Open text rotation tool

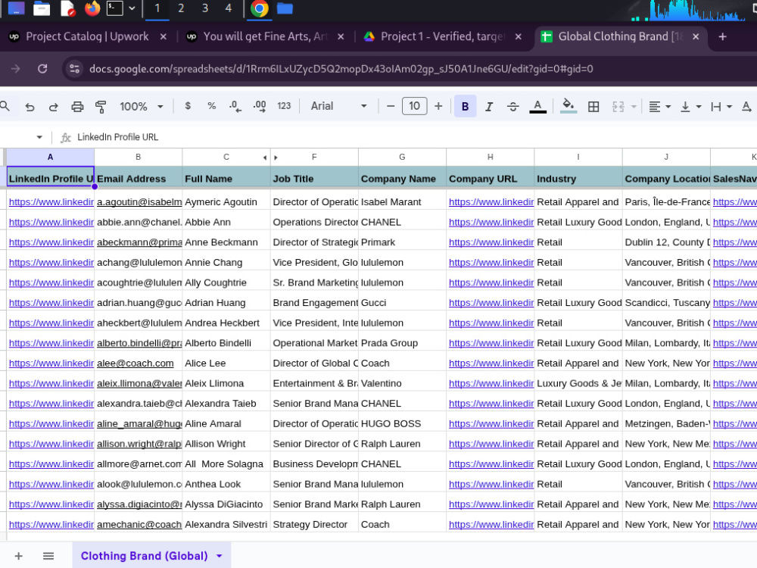[x=746, y=107]
